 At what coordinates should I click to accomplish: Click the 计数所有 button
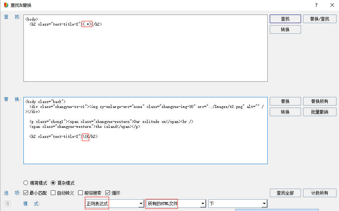[x=319, y=193]
